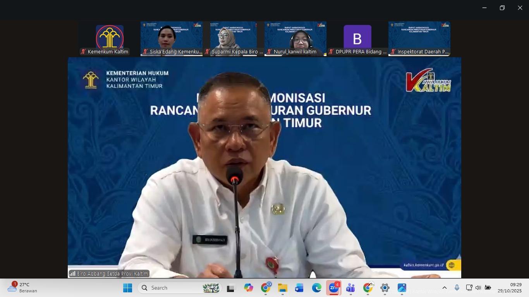Open File Explorer folder icon
This screenshot has width=529, height=297.
tap(282, 288)
